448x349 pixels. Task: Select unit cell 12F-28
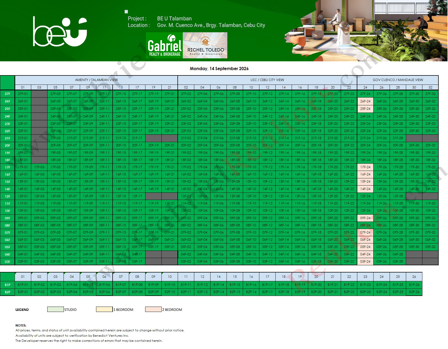398,196
